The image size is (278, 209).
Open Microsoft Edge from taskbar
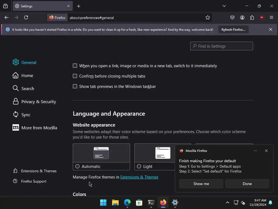[127, 202]
